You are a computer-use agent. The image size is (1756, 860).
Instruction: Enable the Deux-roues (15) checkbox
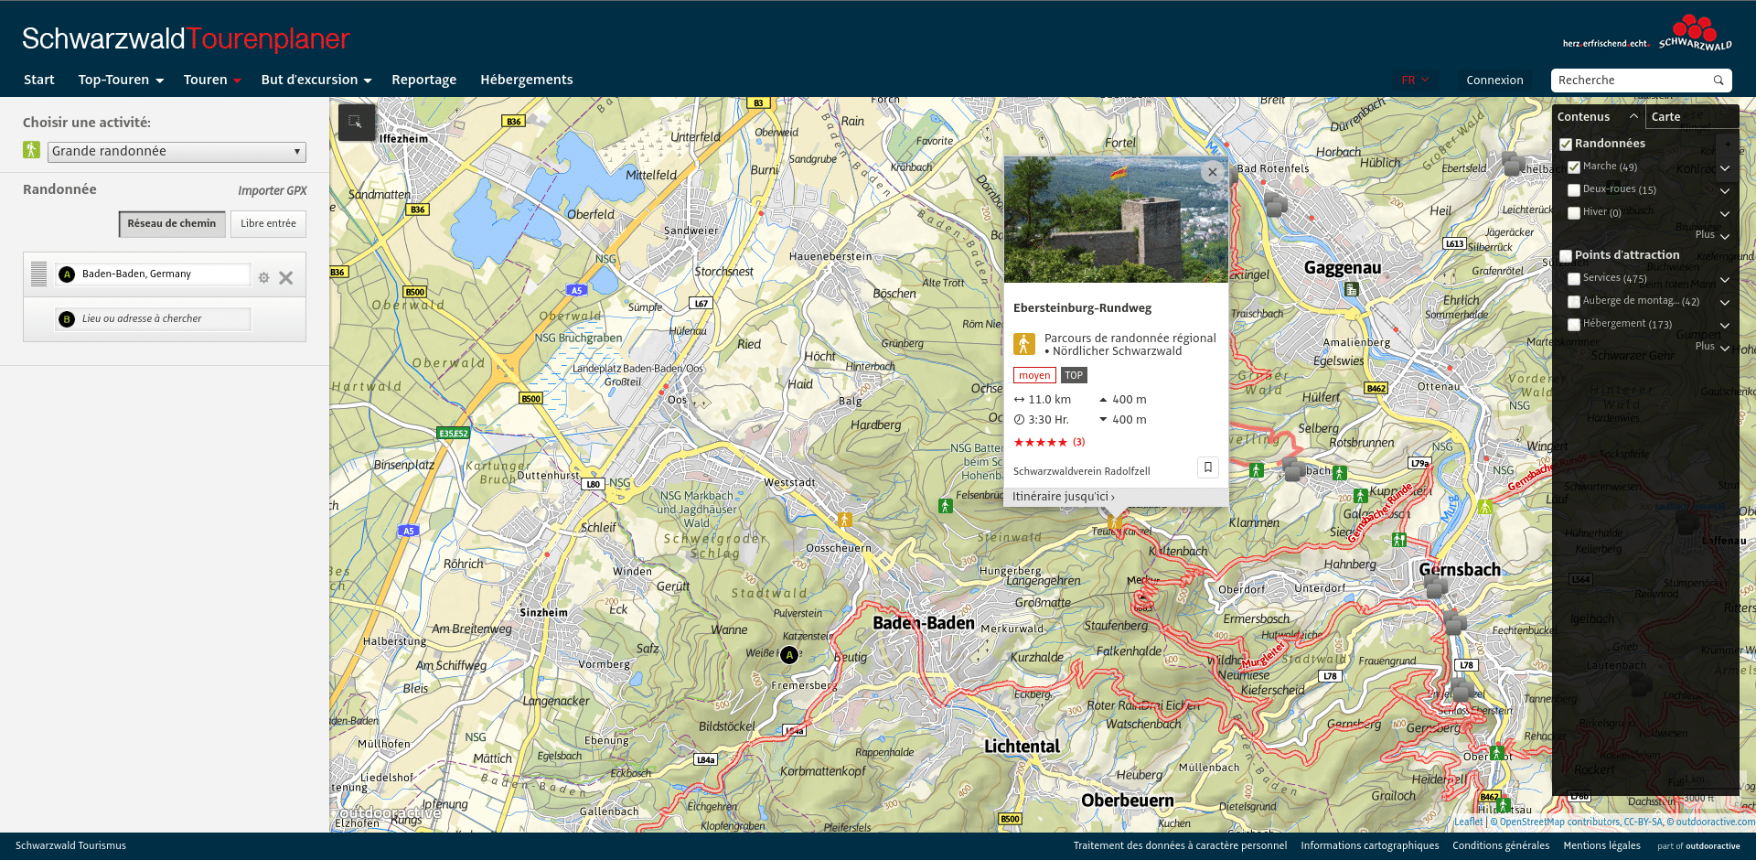point(1574,190)
